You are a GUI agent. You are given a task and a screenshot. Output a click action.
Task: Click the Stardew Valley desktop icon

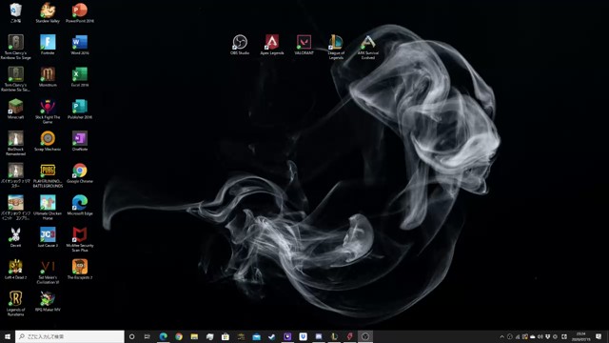(x=48, y=12)
